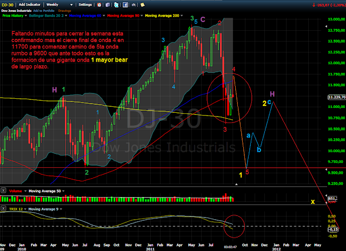Click the stacked windows icon in toolbar
This screenshot has width=346, height=251.
(x=108, y=5)
